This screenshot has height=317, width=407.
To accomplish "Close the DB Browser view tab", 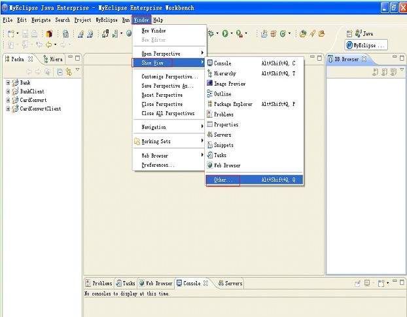I will [364, 59].
